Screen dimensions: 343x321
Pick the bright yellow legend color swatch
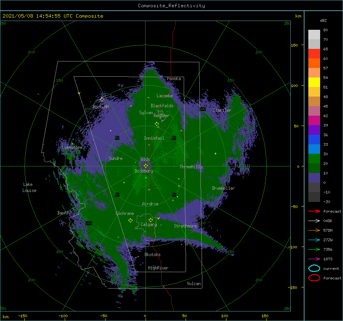(314, 82)
